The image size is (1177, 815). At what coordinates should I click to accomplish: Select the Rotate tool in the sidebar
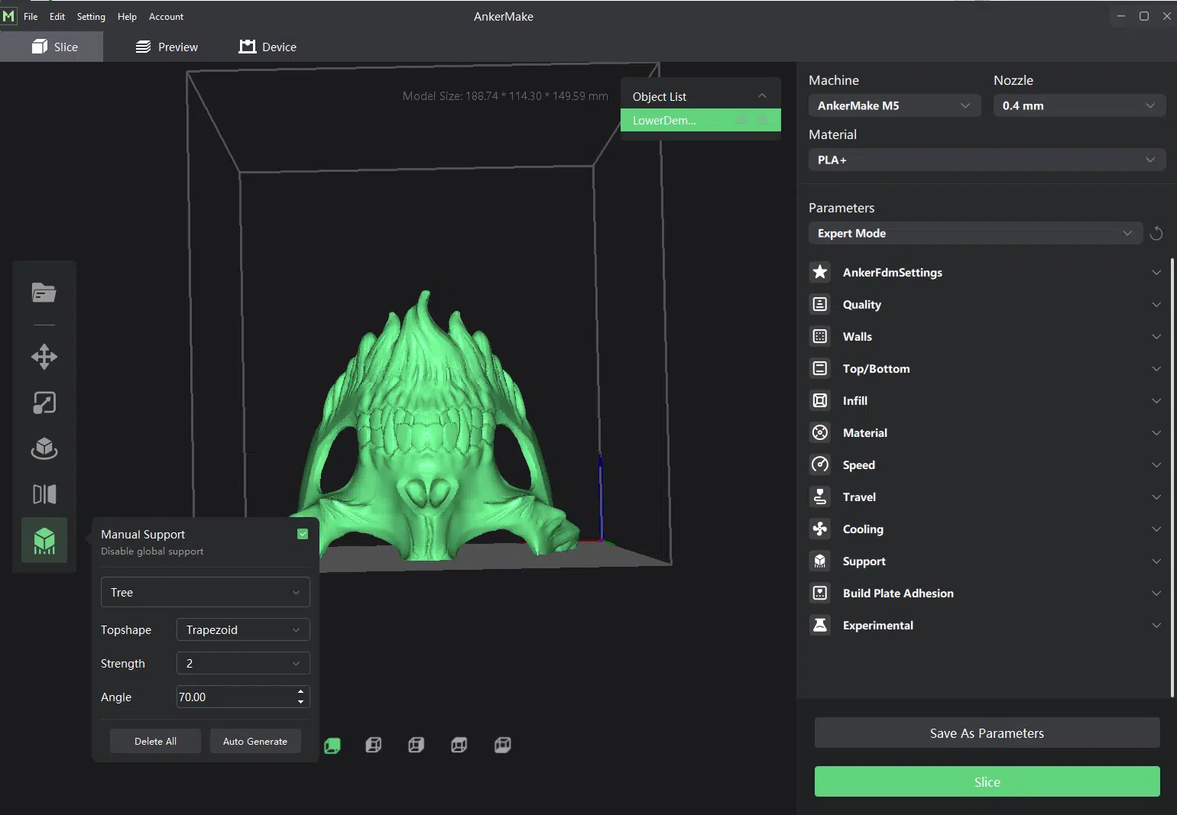click(44, 448)
